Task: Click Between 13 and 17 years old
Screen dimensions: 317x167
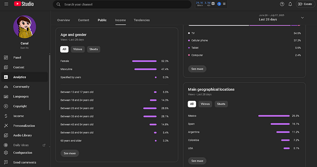Action: point(77,92)
